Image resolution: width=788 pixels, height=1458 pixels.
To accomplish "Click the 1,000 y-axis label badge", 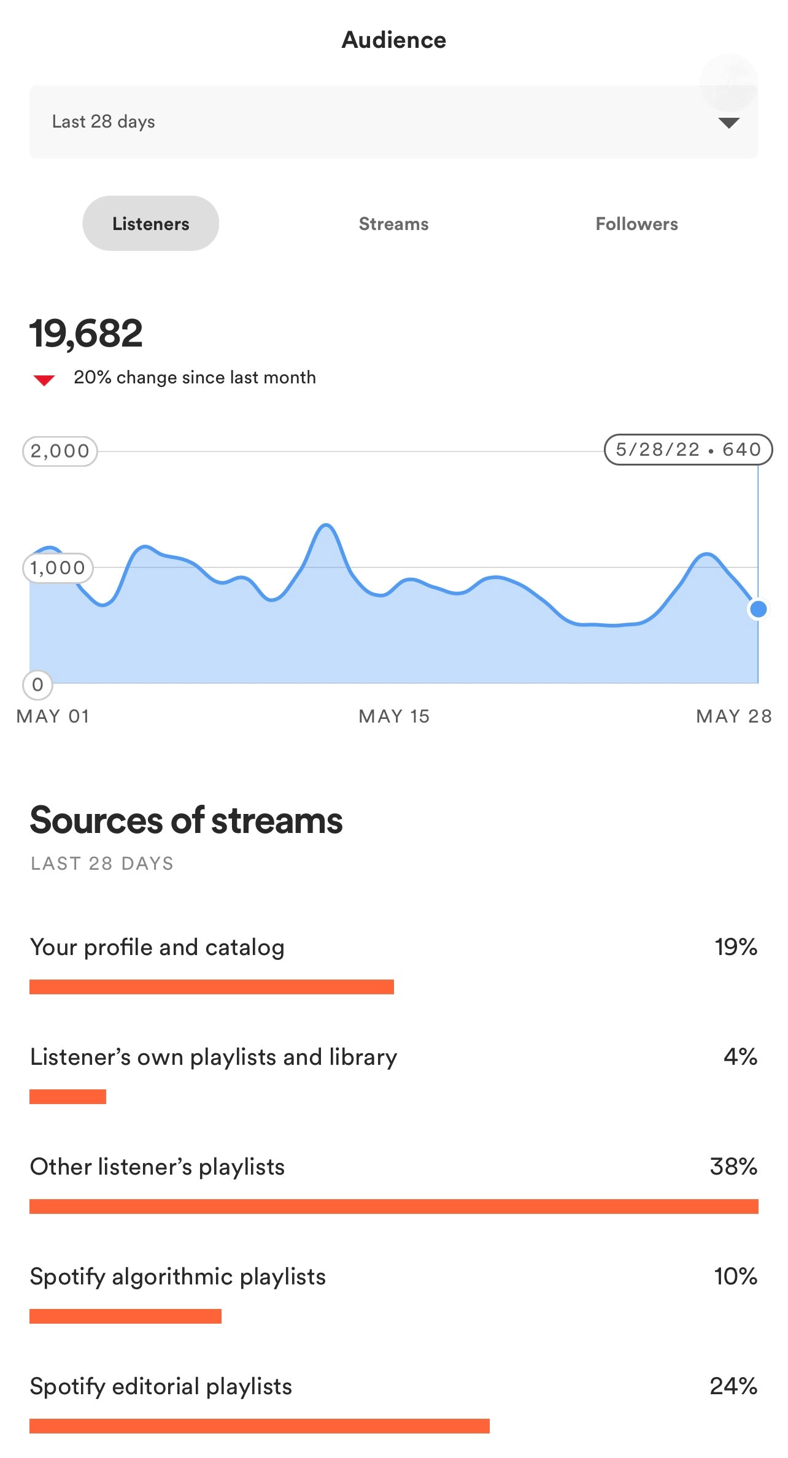I will click(x=58, y=568).
